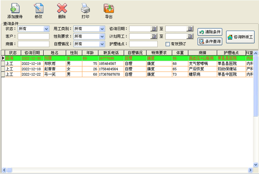
Task: Click the 咨询转派工 button
Action: pyautogui.click(x=240, y=37)
